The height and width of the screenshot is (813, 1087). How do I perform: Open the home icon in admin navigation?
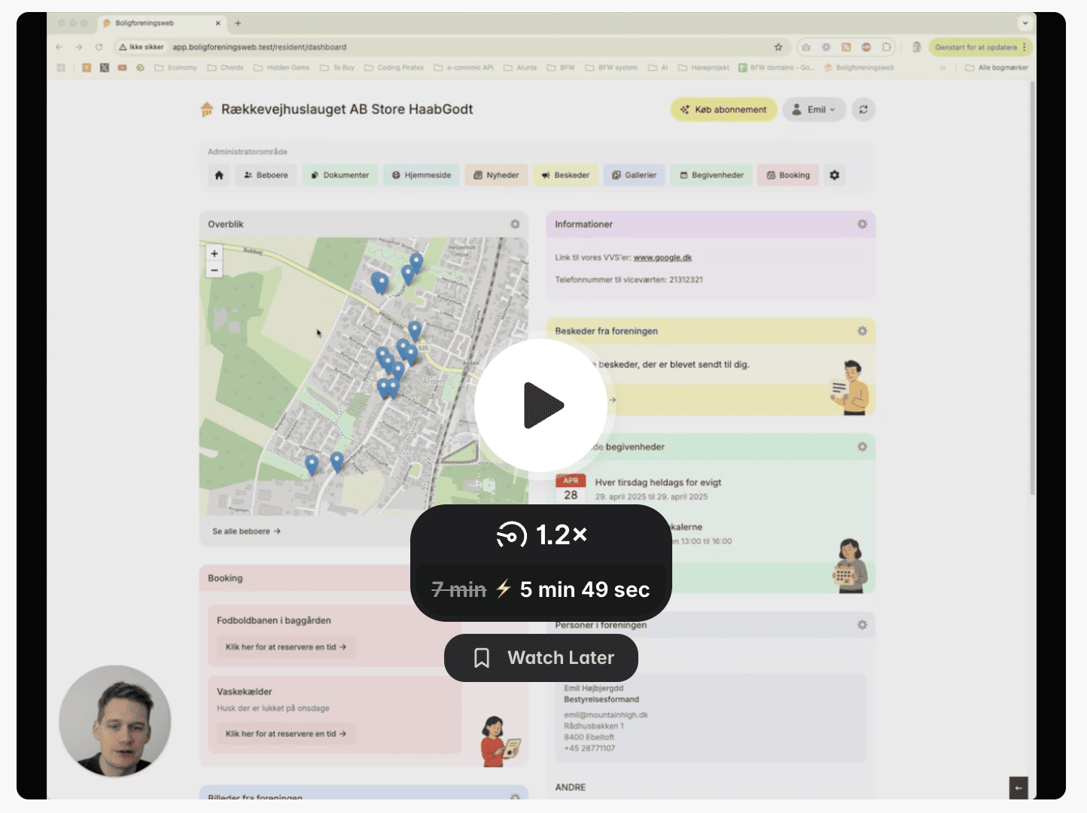click(219, 175)
